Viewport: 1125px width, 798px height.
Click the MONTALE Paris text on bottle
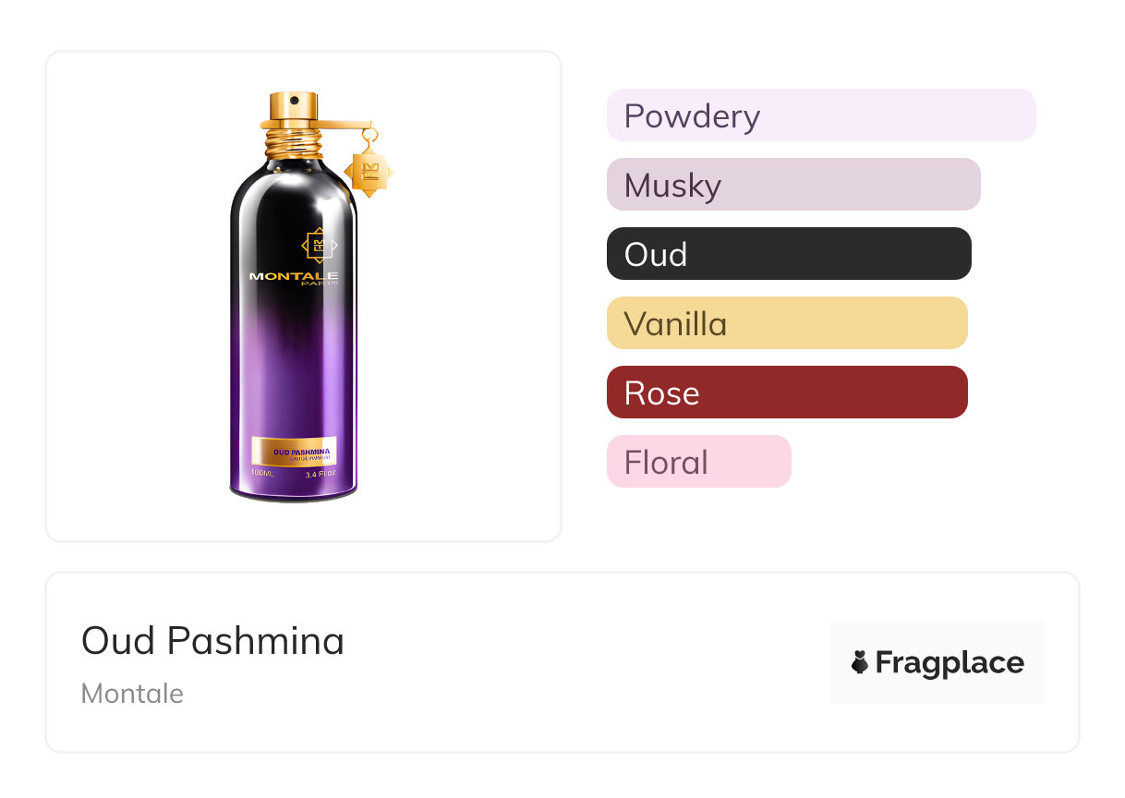(294, 277)
